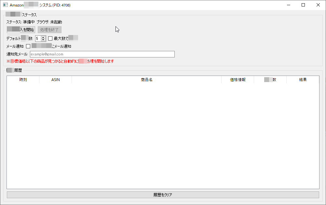Screen dimensions: 326x205
Task: Select the 商品名 column header
Action: pos(146,80)
